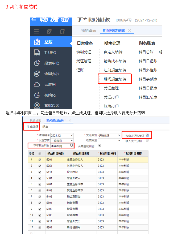
Task: Uncheck row 5051 其他业务收入 checkbox
Action: (40, 166)
